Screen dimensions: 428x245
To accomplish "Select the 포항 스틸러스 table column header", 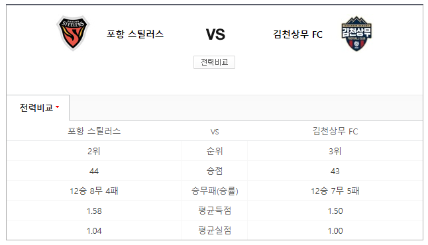I will click(94, 131).
